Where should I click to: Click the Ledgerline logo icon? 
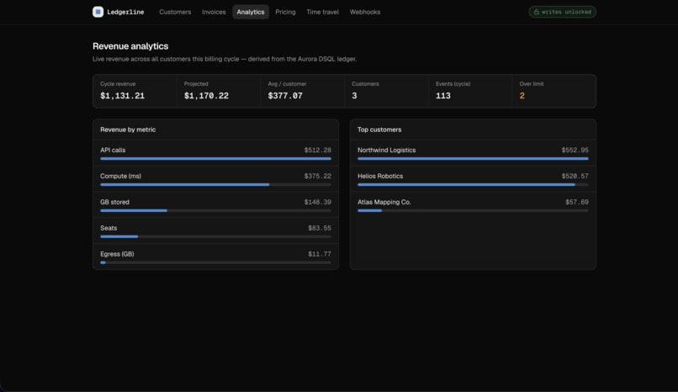click(x=98, y=12)
